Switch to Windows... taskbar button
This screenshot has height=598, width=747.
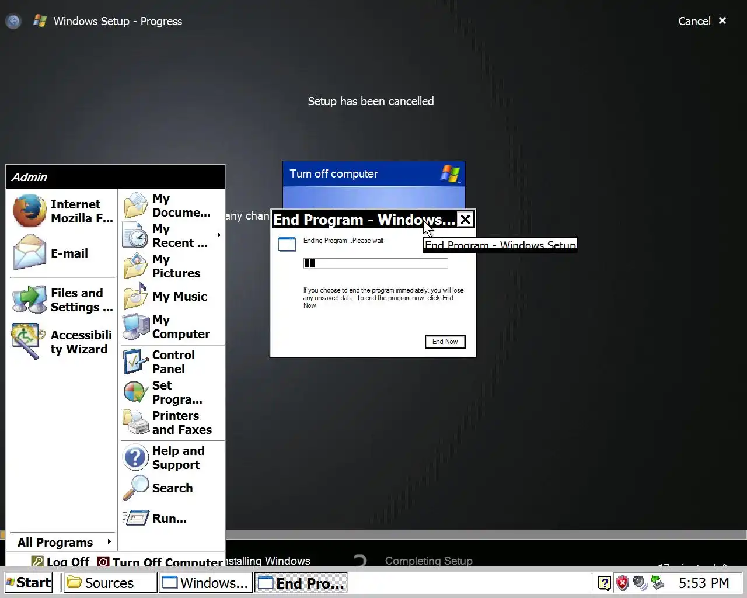206,583
